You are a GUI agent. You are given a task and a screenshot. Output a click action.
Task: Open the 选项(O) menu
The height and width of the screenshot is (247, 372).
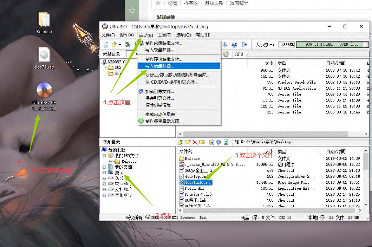pyautogui.click(x=183, y=35)
